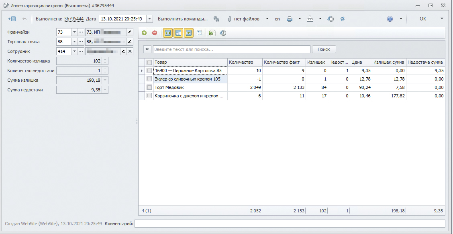Expand the Торговая точка dropdown

coord(74,42)
